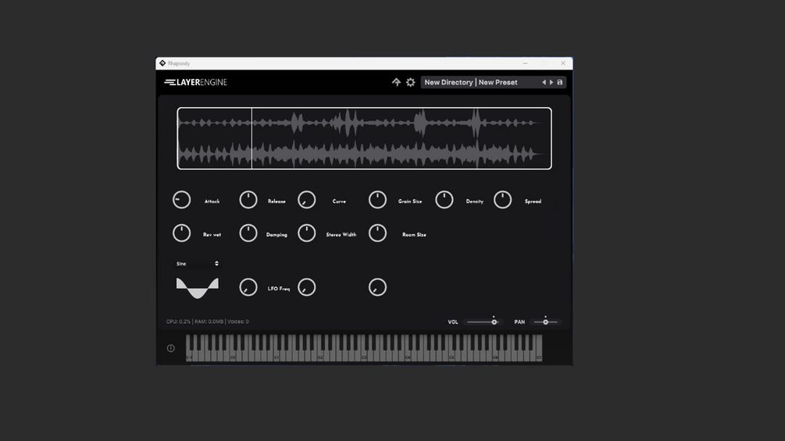Click the Attack label
This screenshot has height=441, width=785.
[212, 201]
